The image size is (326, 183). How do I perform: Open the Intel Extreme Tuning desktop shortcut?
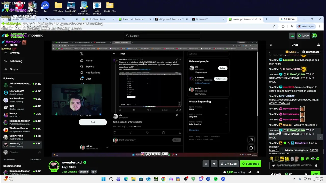84,8
